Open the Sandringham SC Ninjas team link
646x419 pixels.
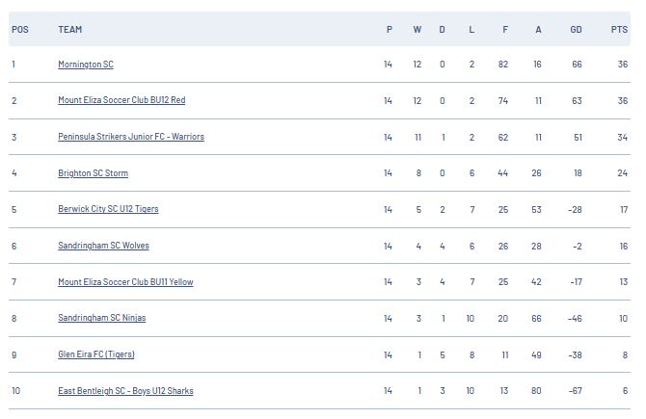click(x=102, y=318)
